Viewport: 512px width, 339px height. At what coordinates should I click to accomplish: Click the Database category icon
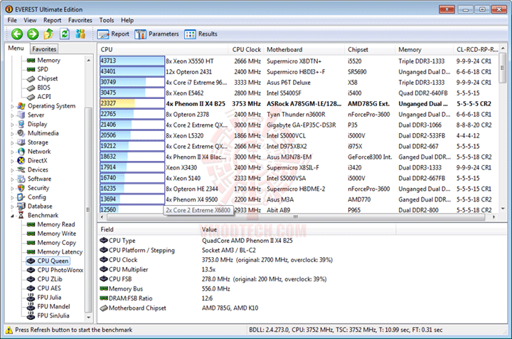21,207
